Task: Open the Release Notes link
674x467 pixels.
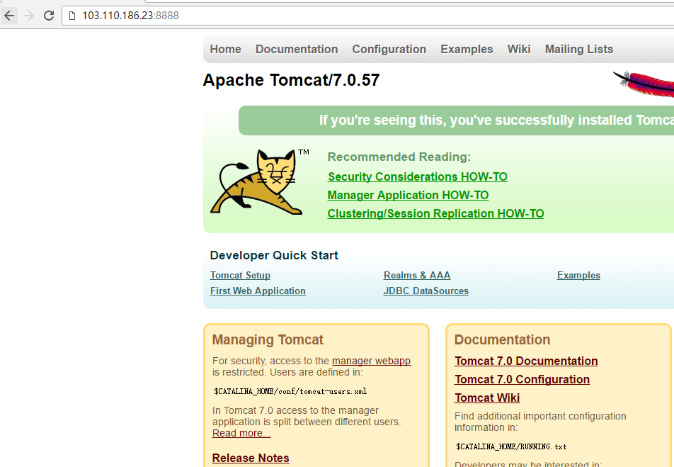Action: tap(251, 458)
